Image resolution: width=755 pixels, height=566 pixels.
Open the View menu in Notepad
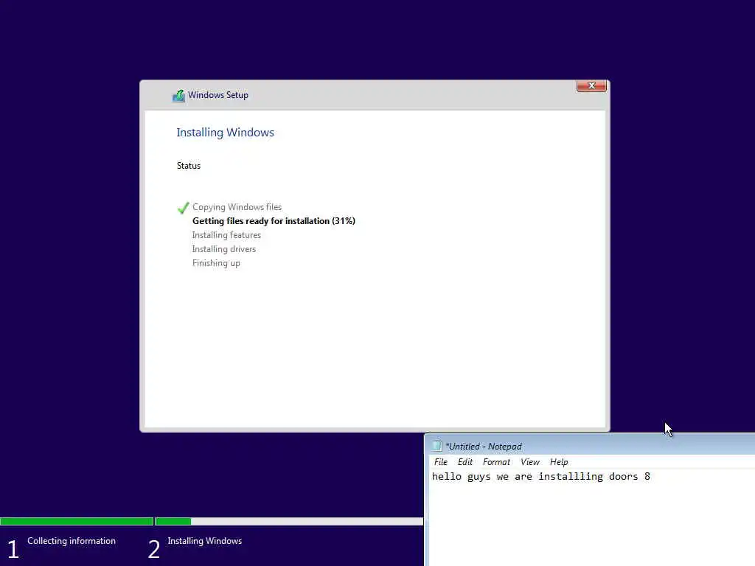[x=529, y=462]
